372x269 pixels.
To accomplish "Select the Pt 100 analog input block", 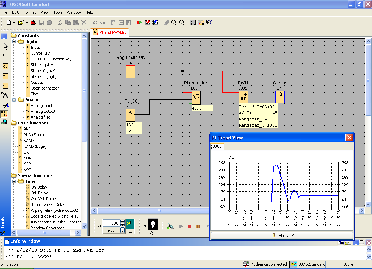I will 130,115.
